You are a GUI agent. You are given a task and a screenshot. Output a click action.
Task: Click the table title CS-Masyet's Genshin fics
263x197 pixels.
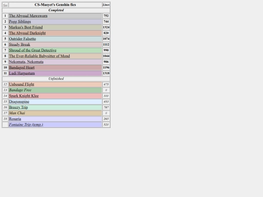click(x=55, y=5)
